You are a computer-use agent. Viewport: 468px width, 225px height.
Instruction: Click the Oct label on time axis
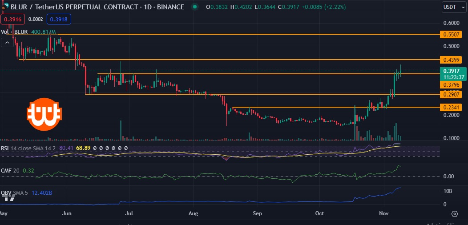319,213
